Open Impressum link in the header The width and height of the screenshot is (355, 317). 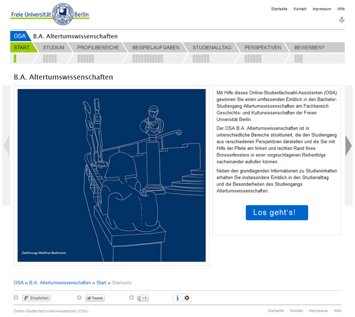coord(322,9)
